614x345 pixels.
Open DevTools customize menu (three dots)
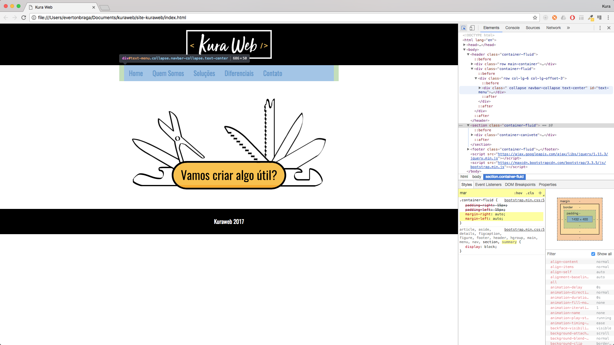coord(600,28)
